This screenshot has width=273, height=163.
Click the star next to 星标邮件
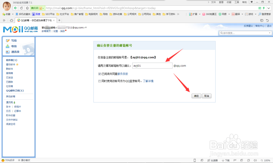coord(17,65)
